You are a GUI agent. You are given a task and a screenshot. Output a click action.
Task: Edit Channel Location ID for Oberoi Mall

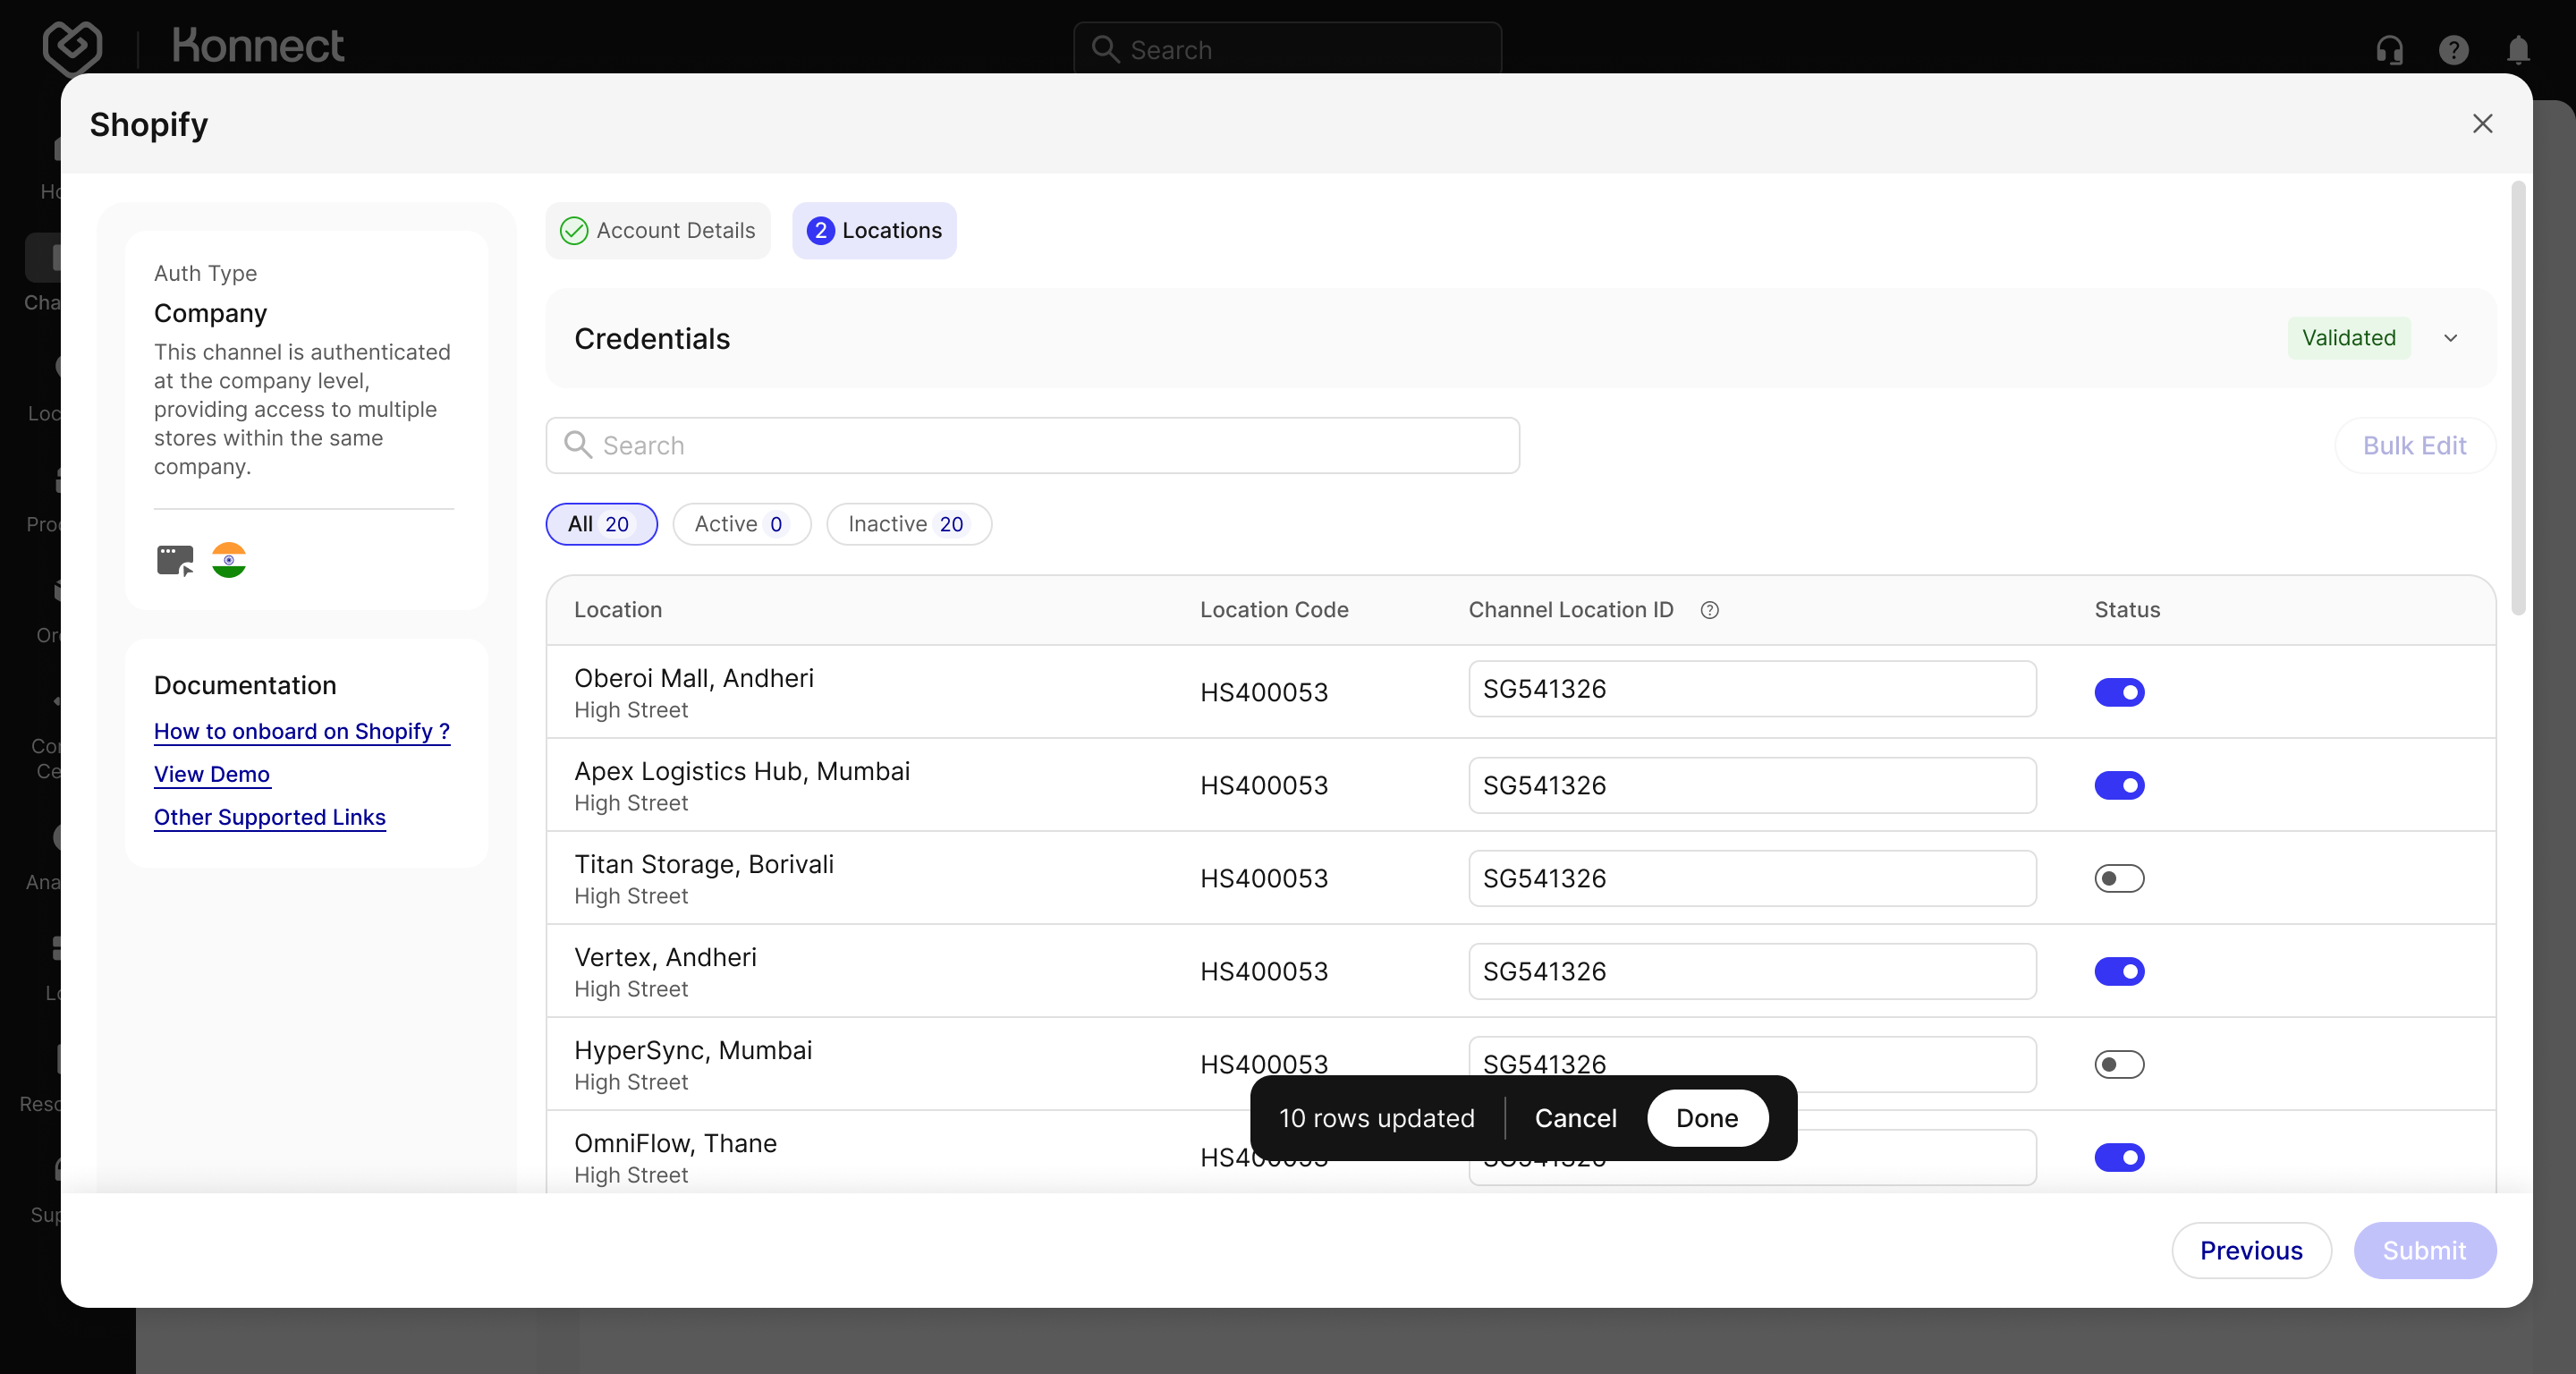point(1752,689)
